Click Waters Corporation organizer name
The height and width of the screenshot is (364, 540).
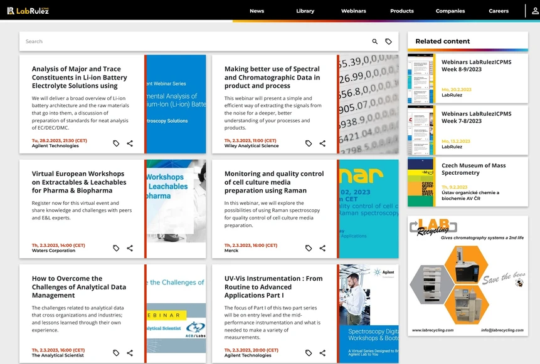tap(53, 251)
